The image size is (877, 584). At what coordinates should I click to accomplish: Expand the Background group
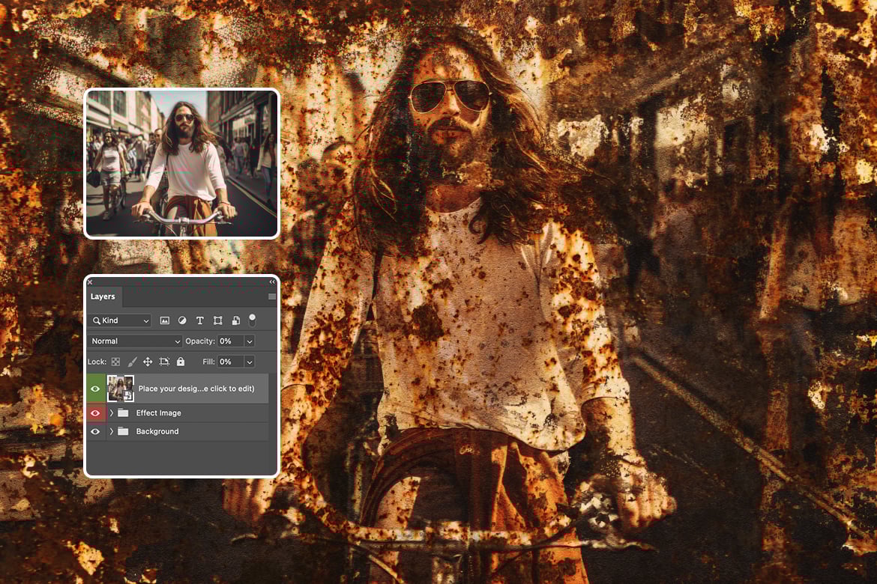point(111,431)
